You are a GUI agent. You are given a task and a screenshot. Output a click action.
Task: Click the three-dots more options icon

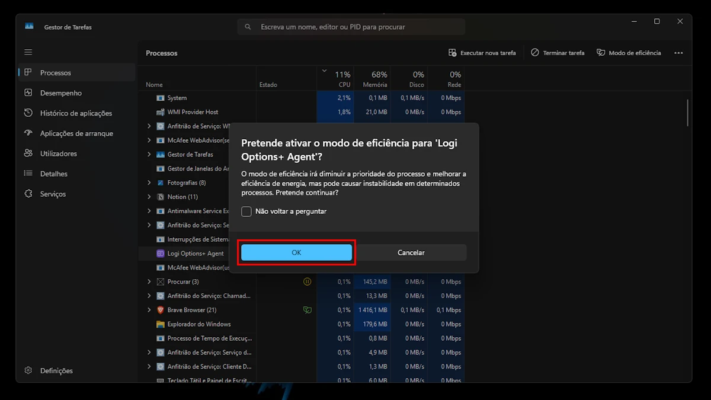678,53
